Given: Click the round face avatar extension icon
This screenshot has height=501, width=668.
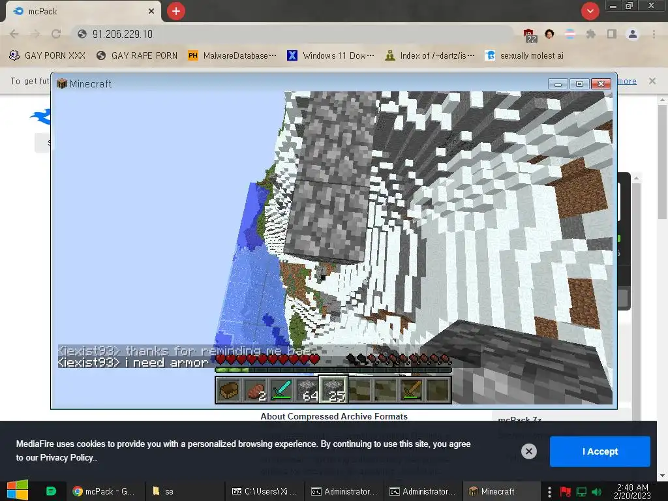Looking at the screenshot, I should [549, 34].
